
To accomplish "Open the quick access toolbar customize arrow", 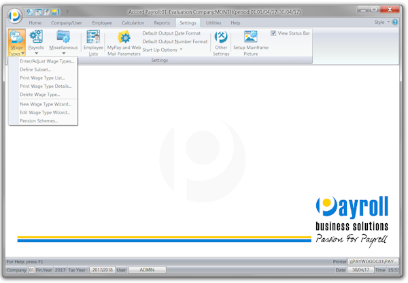I will 67,12.
